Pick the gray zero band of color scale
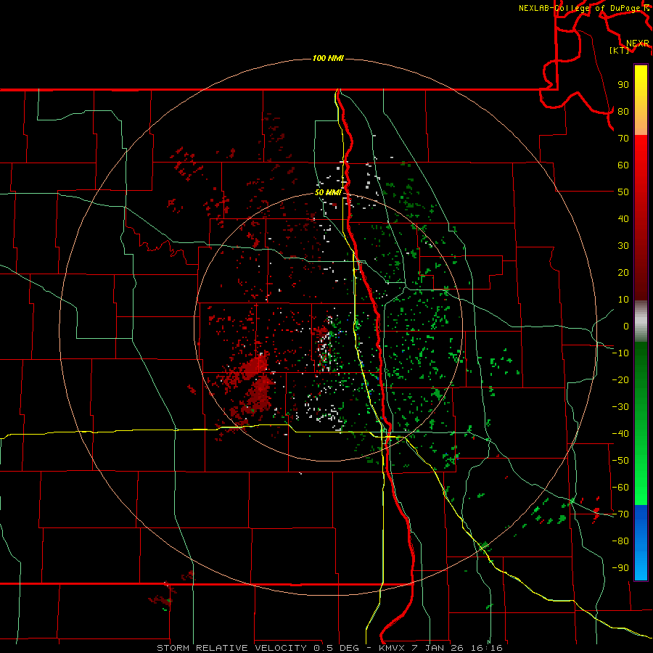Viewport: 653px width, 653px height. point(641,321)
